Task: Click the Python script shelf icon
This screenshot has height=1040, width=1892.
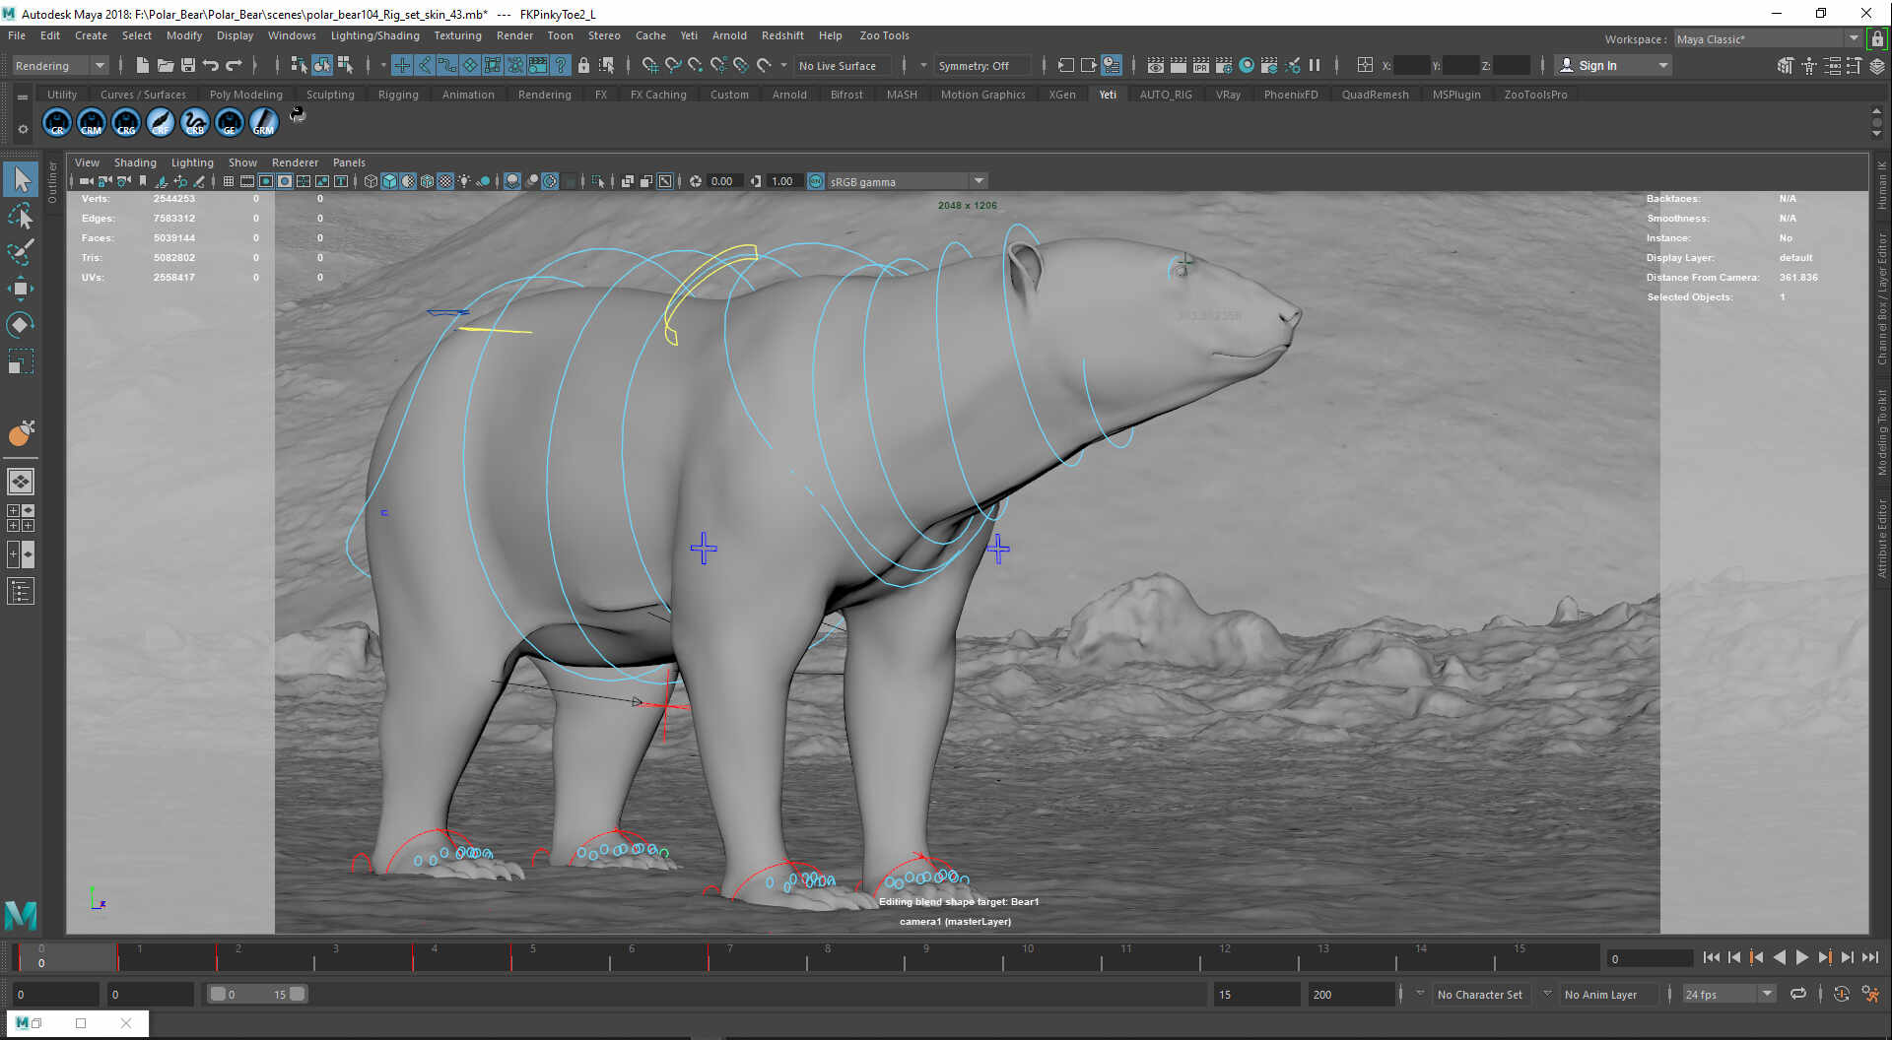Action: [x=298, y=115]
